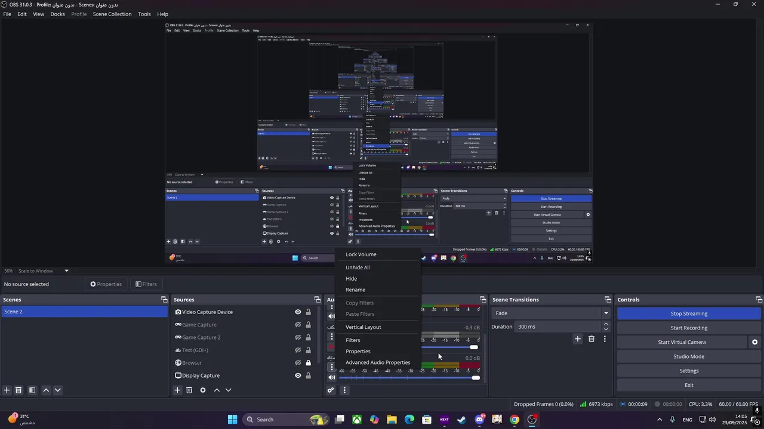Adjust the bottom channel volume slider
Screen dimensions: 764x429
coord(409,378)
